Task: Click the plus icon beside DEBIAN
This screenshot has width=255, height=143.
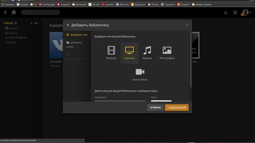Action: pyautogui.click(x=31, y=23)
